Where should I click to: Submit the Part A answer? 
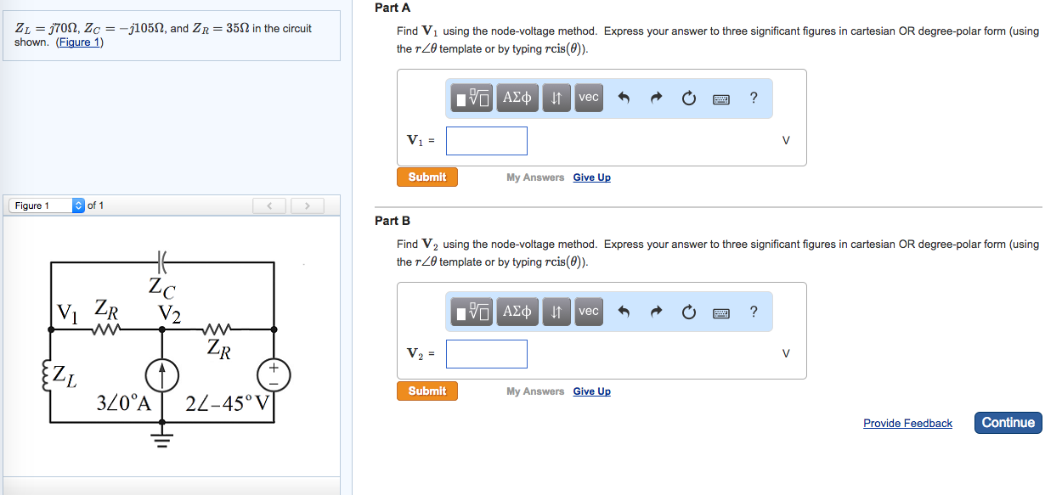tap(426, 177)
